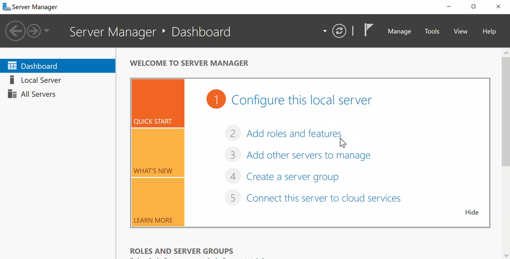
Task: Click the back navigation arrow
Action: 15,31
